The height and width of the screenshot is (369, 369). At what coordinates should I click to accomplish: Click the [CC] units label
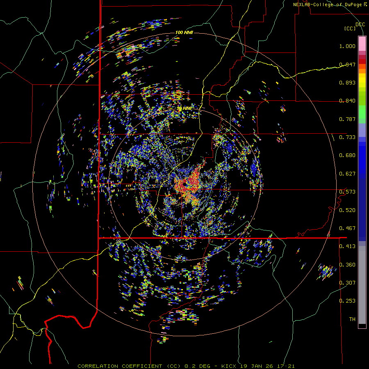coord(350,28)
